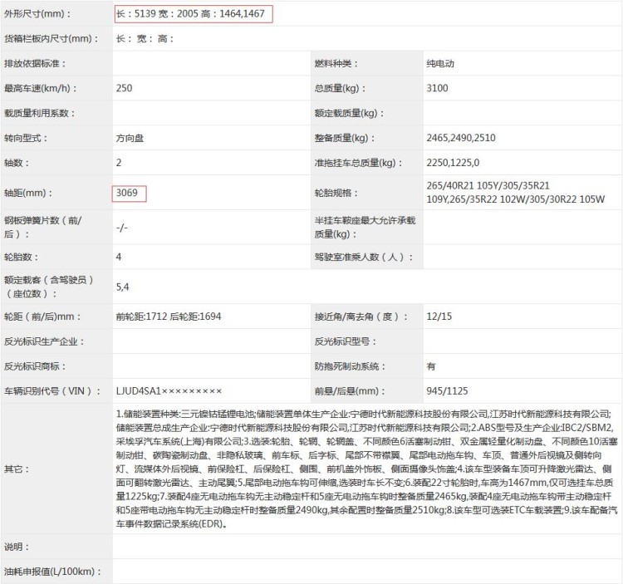
Task: Click the 准拖挂车总质量(kg) label
Action: click(x=358, y=163)
